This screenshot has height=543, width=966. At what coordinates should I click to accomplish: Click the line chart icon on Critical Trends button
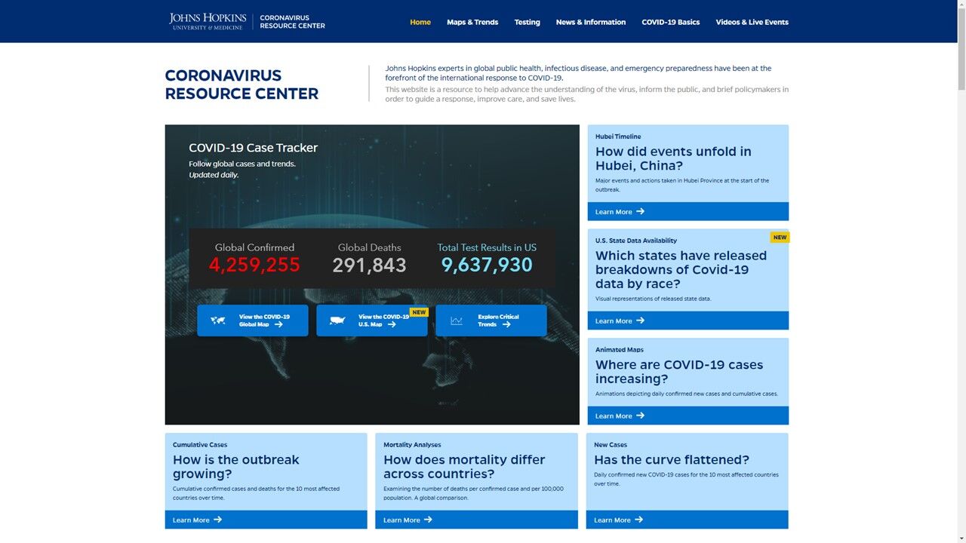pos(457,321)
